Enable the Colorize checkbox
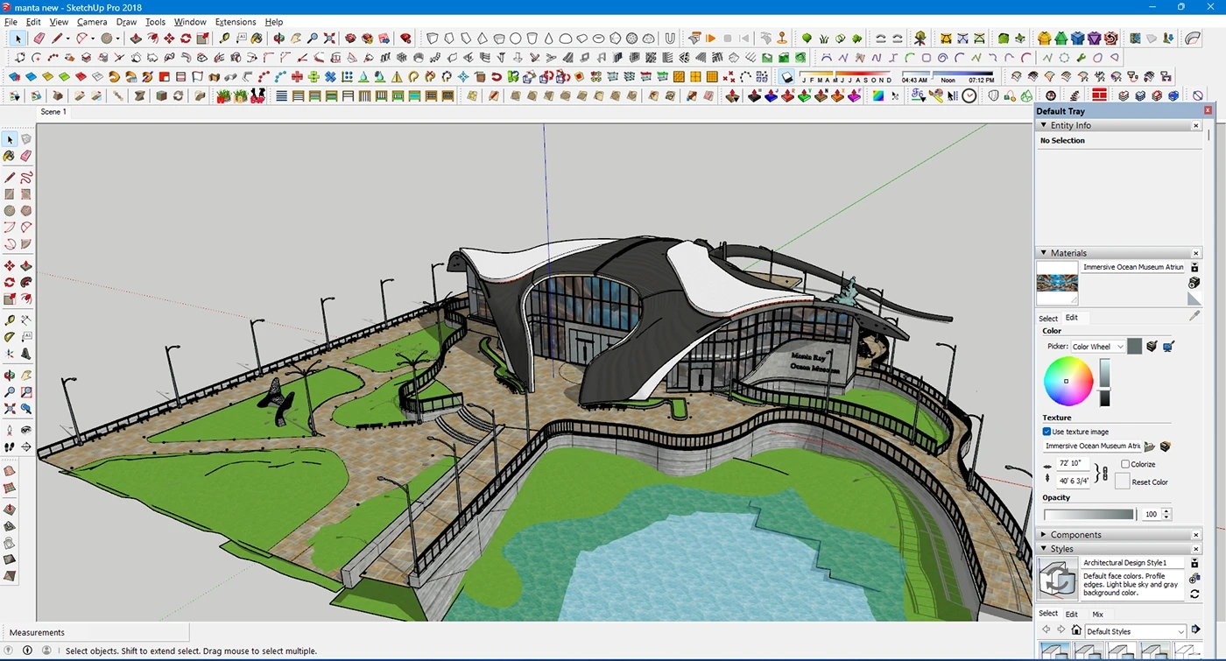 pyautogui.click(x=1125, y=464)
